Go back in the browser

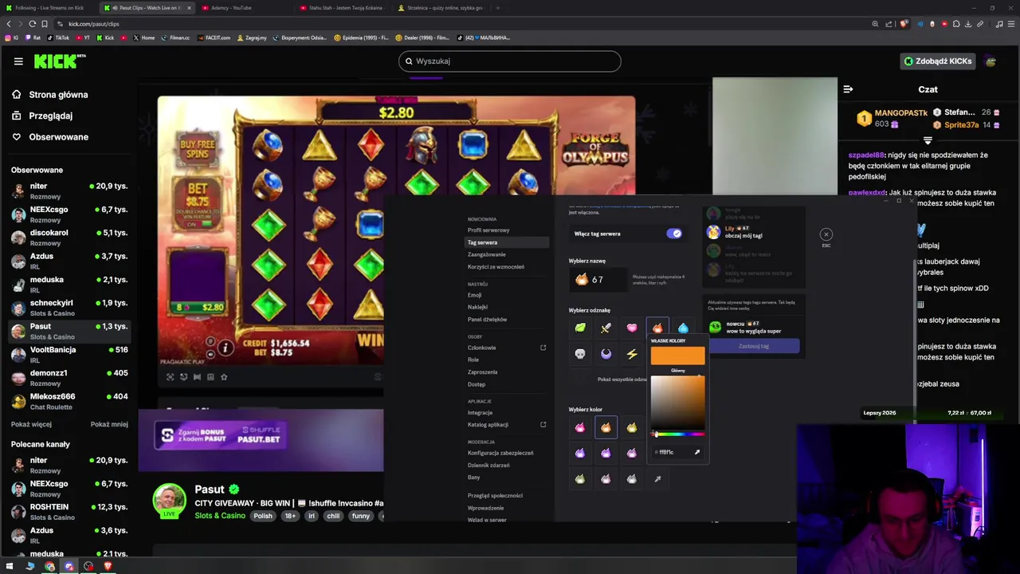(9, 24)
